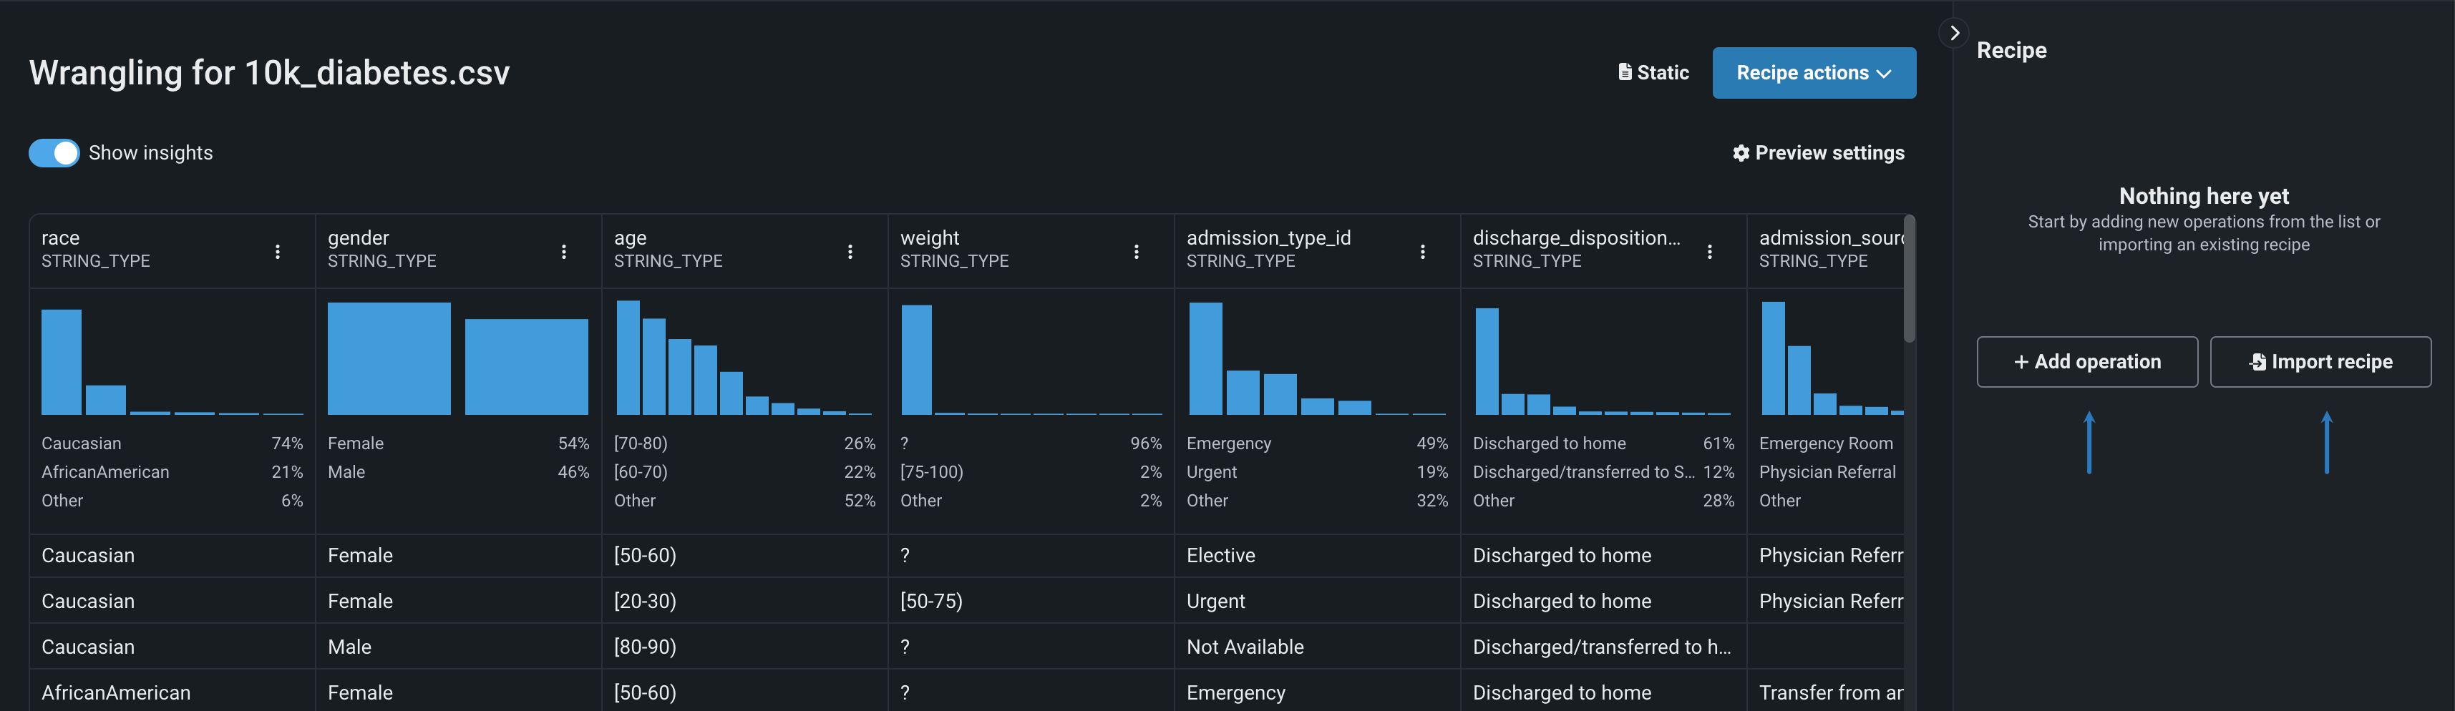Click the Add operation button
This screenshot has height=711, width=2455.
2086,362
